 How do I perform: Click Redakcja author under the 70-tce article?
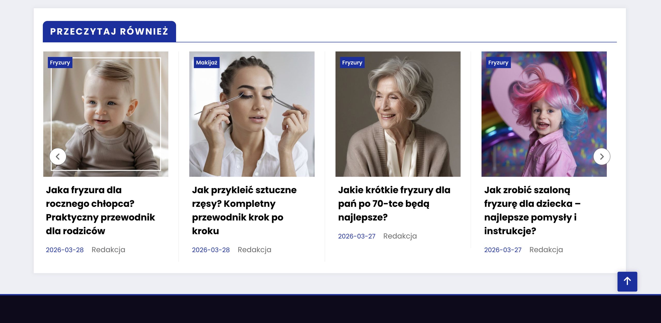click(400, 236)
